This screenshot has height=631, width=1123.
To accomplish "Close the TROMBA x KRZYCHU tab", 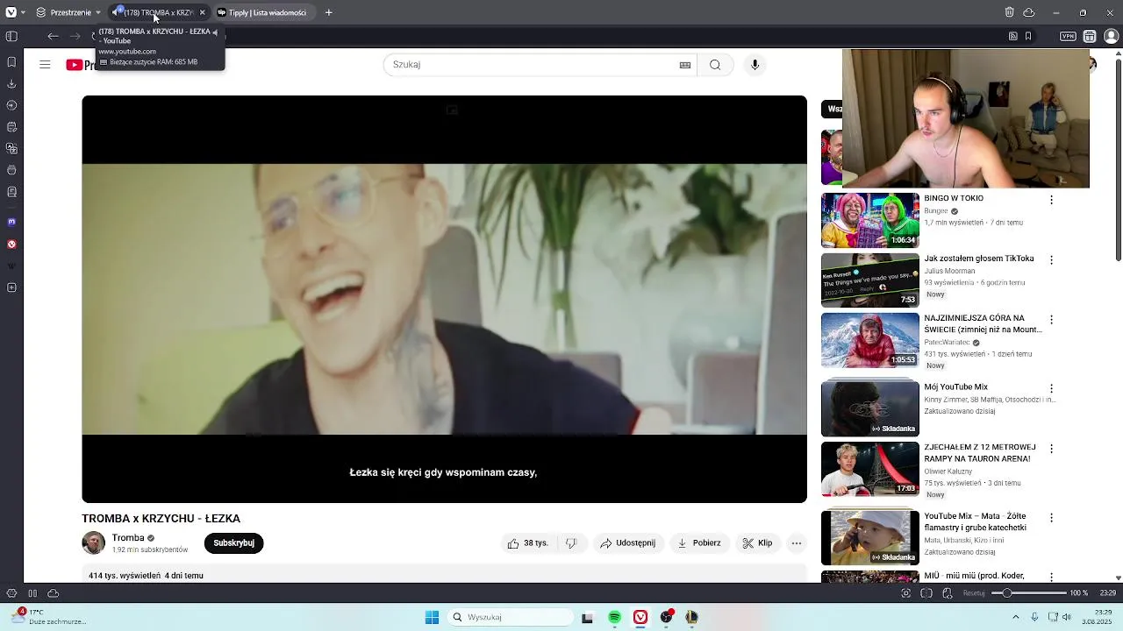I will [x=202, y=12].
